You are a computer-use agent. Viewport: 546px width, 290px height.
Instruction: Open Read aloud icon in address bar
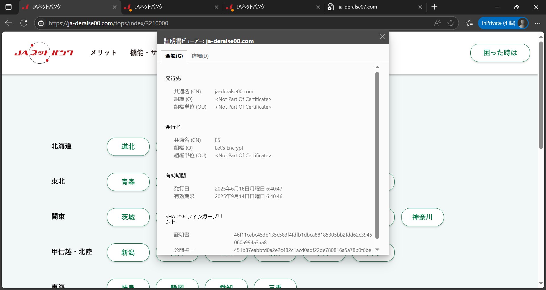pos(437,23)
